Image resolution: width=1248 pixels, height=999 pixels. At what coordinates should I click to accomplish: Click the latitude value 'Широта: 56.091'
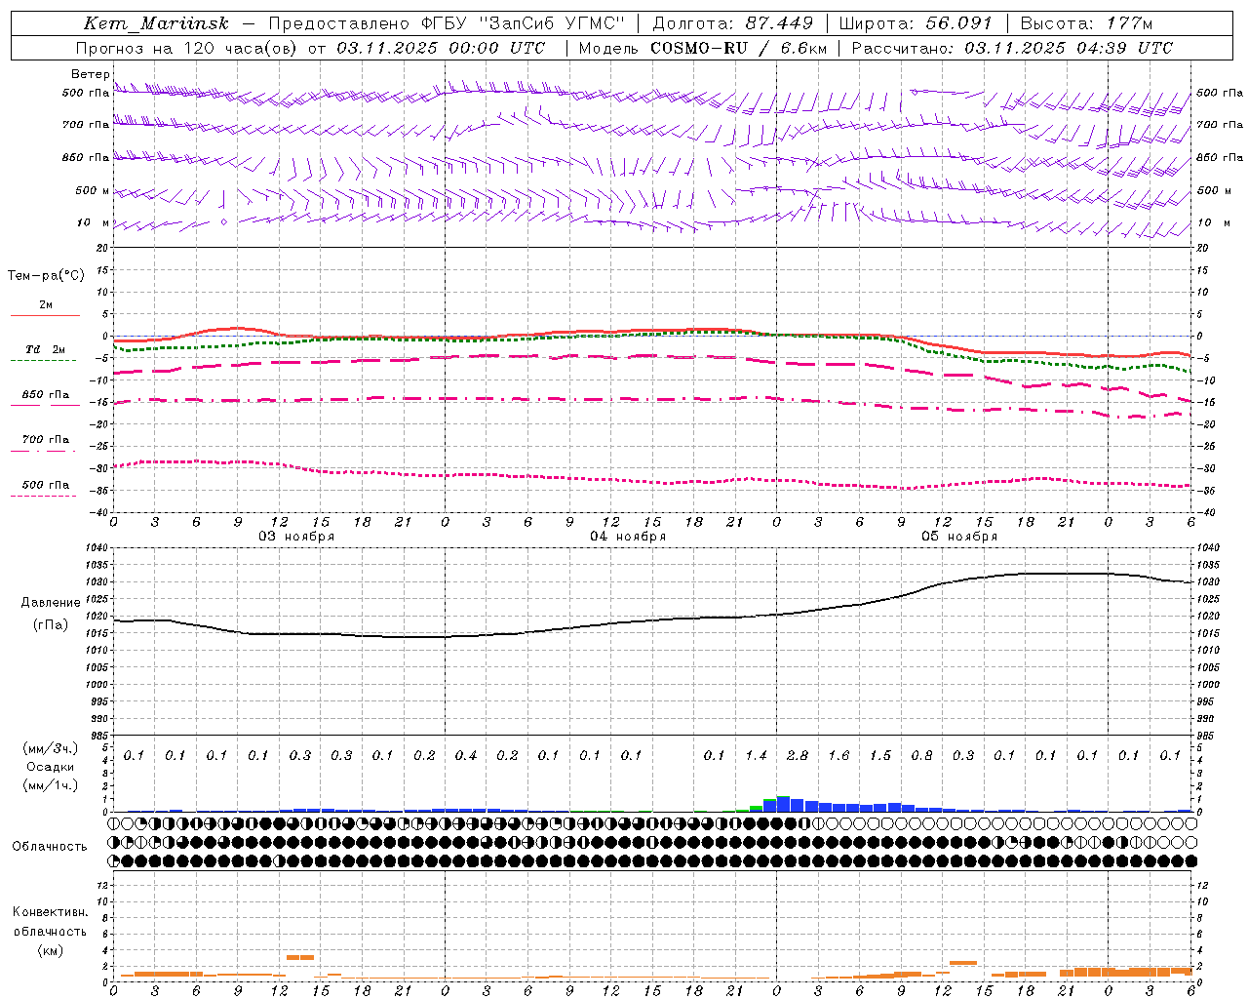(915, 23)
